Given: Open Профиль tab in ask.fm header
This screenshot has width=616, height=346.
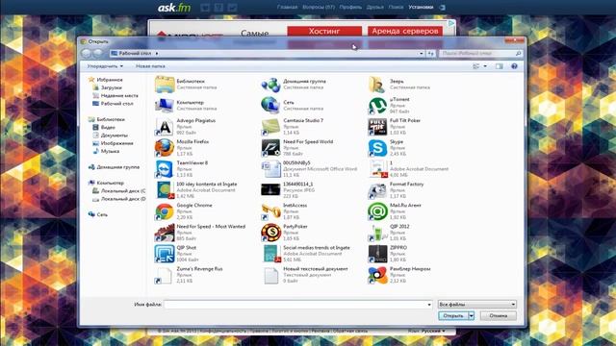Looking at the screenshot, I should [350, 7].
